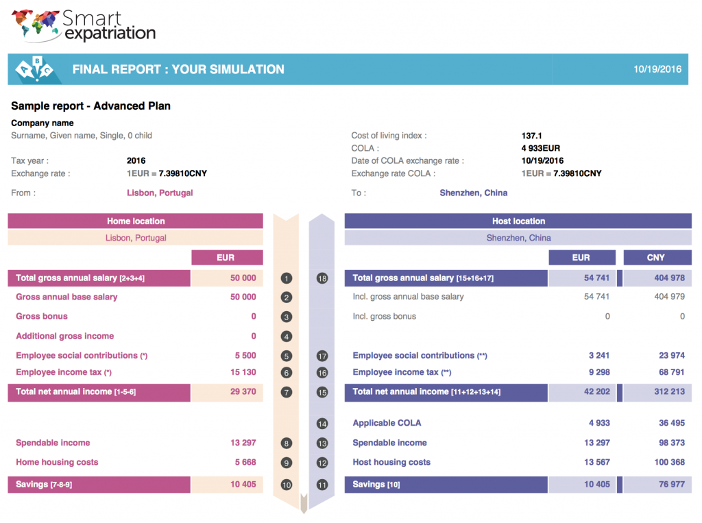The width and height of the screenshot is (702, 523).
Task: Click Gross annual base salary label
Action: pyautogui.click(x=66, y=297)
